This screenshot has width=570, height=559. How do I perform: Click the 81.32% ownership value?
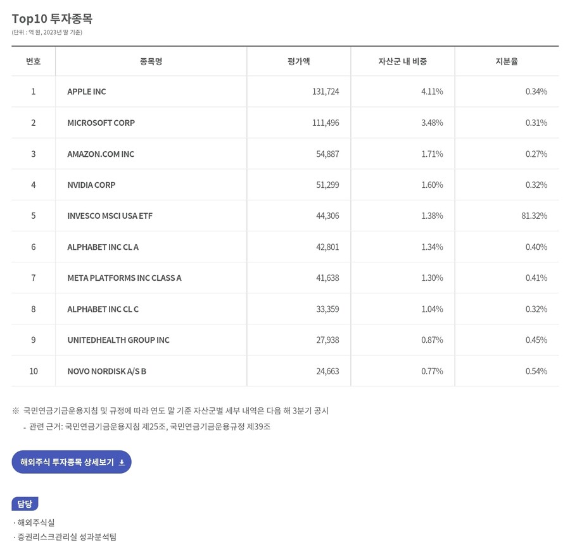[x=534, y=216]
